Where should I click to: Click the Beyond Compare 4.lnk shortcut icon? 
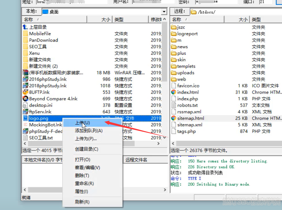(x=25, y=99)
